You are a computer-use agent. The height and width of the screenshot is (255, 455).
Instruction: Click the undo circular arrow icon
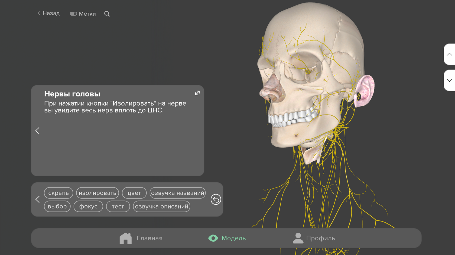click(x=216, y=200)
